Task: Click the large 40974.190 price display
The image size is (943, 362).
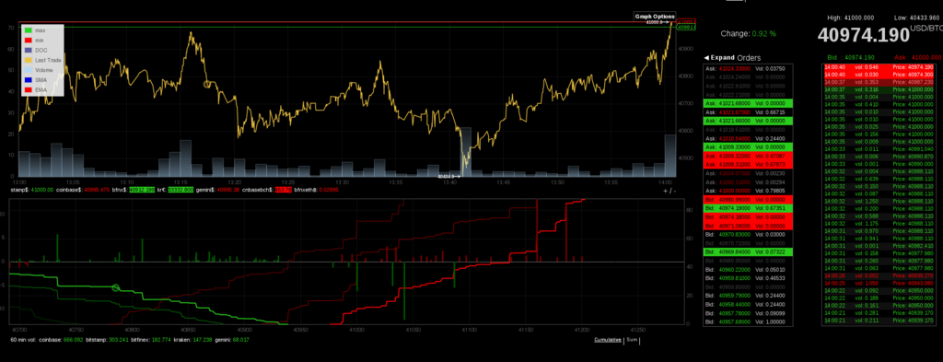Action: point(863,36)
